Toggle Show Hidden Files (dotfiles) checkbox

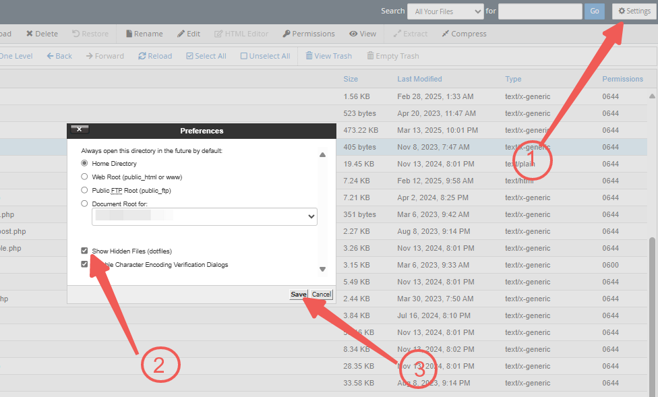(84, 251)
